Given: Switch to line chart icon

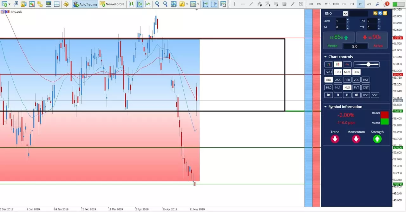Looking at the screenshot, I should click(x=148, y=4).
